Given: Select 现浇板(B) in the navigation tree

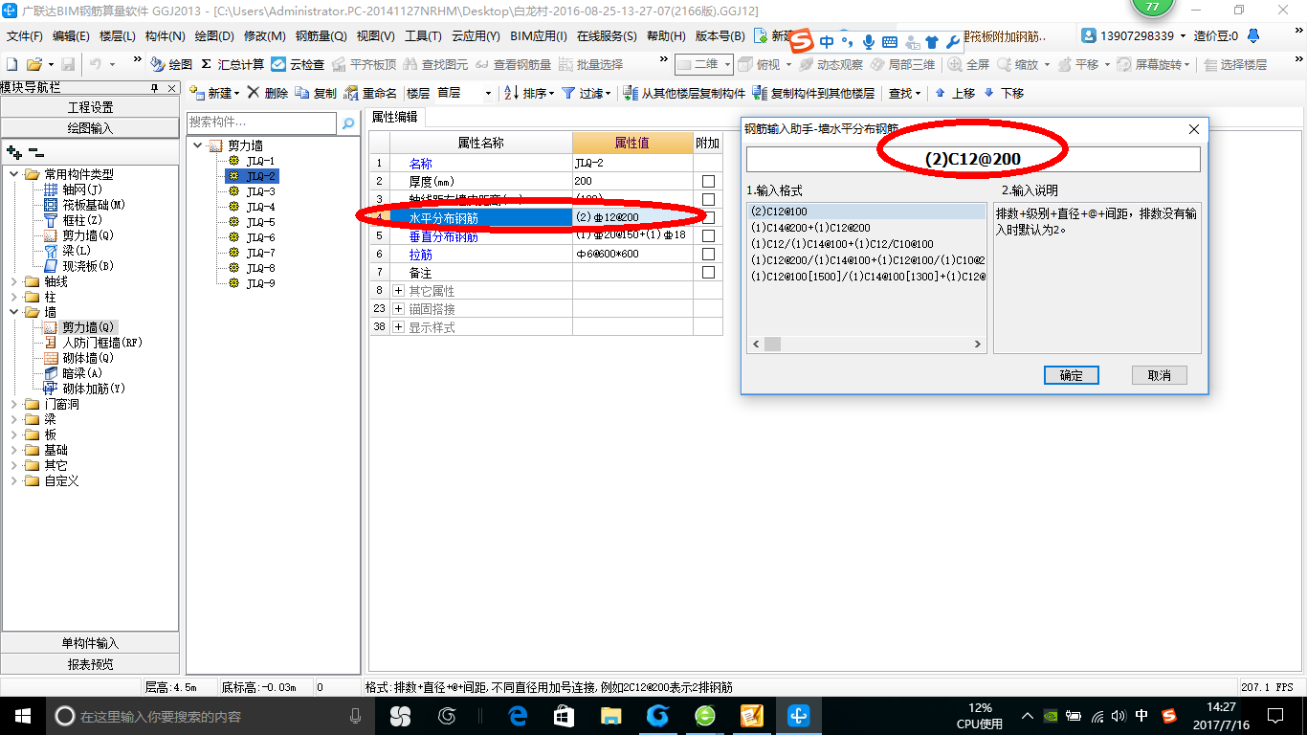Looking at the screenshot, I should [79, 266].
